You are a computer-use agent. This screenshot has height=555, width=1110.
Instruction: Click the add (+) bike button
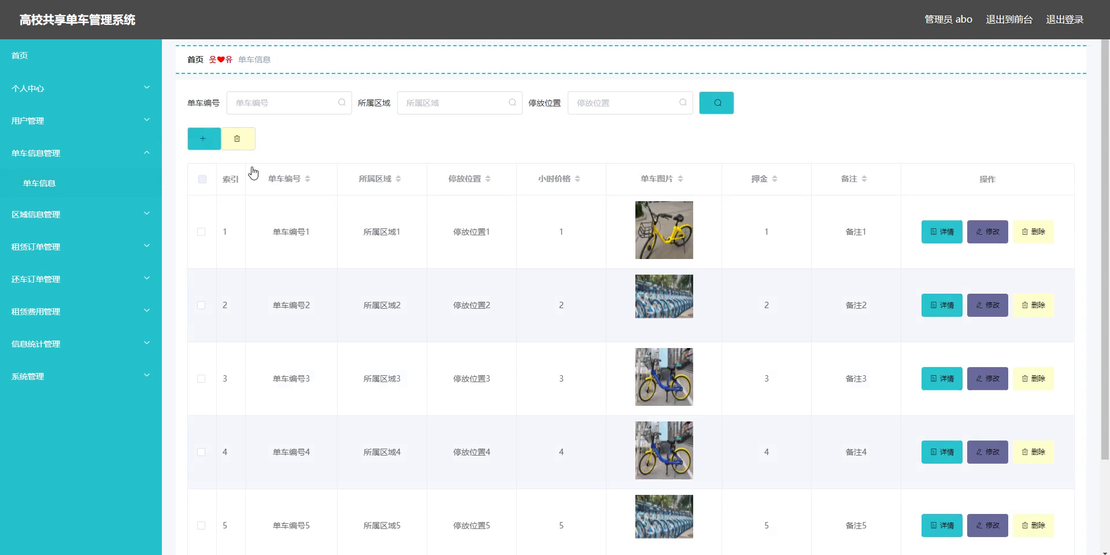[x=204, y=139]
